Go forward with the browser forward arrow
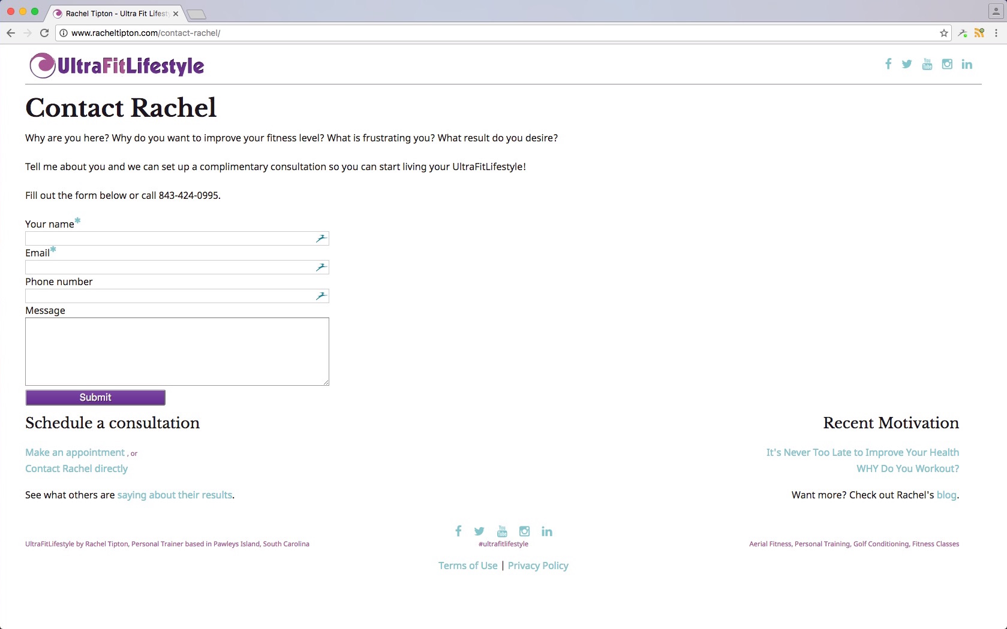1007x629 pixels. 28,33
